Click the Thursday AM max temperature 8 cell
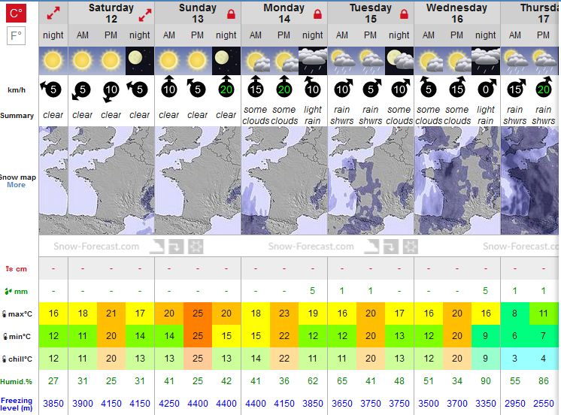 pyautogui.click(x=515, y=314)
